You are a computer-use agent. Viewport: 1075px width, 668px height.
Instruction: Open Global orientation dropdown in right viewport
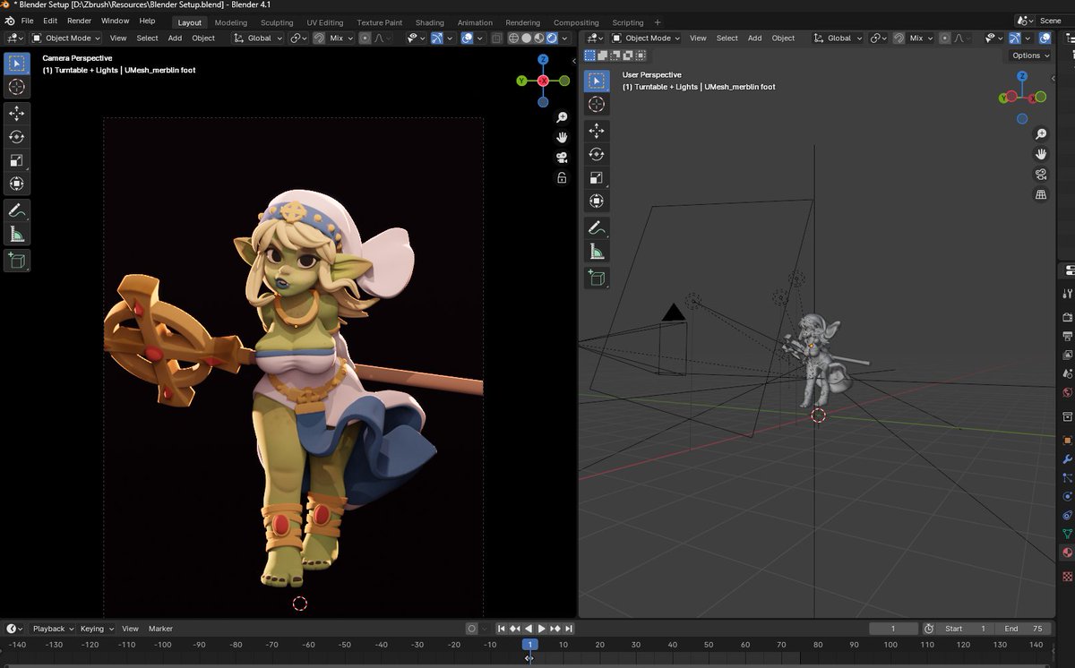838,38
